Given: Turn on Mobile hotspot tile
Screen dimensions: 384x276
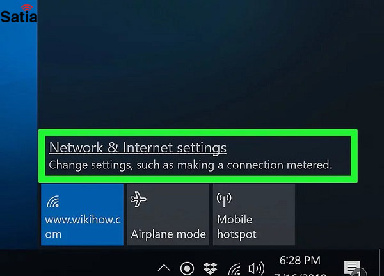Looking at the screenshot, I should pos(254,215).
